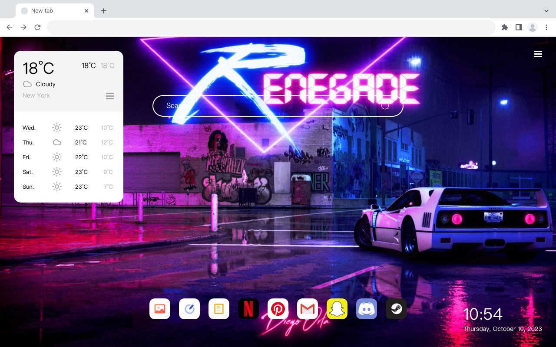The width and height of the screenshot is (556, 347).
Task: Expand the tab search dropdown arrow
Action: tap(546, 11)
